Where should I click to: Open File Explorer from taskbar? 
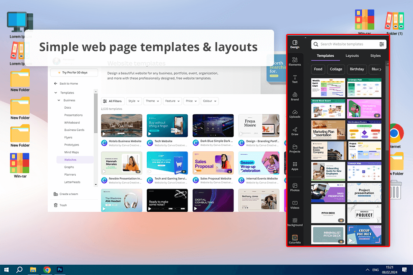coord(33,270)
